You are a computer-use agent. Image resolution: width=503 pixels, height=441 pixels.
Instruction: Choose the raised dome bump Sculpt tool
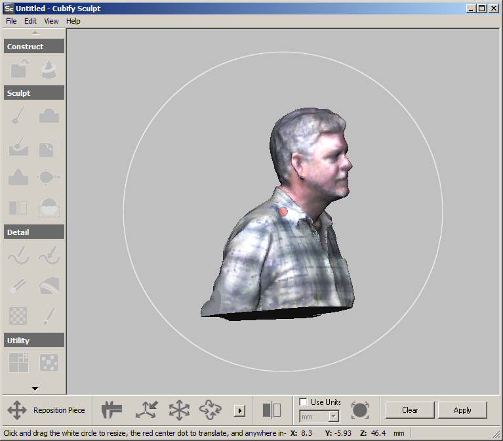click(x=49, y=115)
